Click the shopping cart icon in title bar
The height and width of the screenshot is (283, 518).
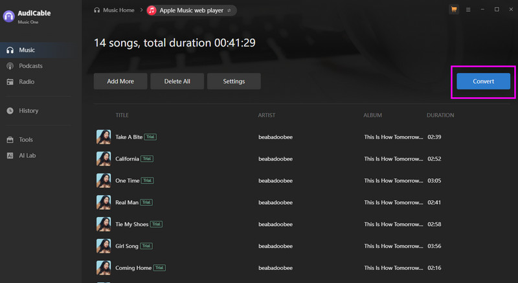tap(453, 10)
